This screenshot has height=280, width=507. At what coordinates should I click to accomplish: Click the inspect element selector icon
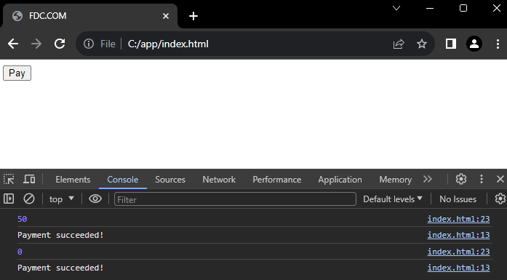pyautogui.click(x=9, y=179)
